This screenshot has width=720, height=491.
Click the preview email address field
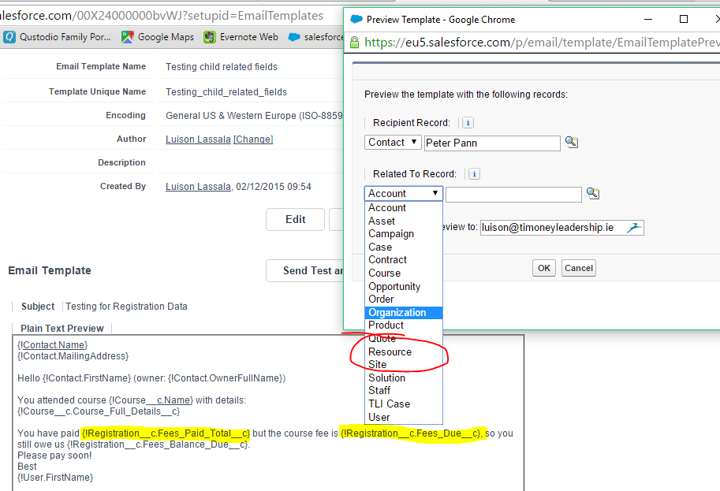(x=562, y=228)
